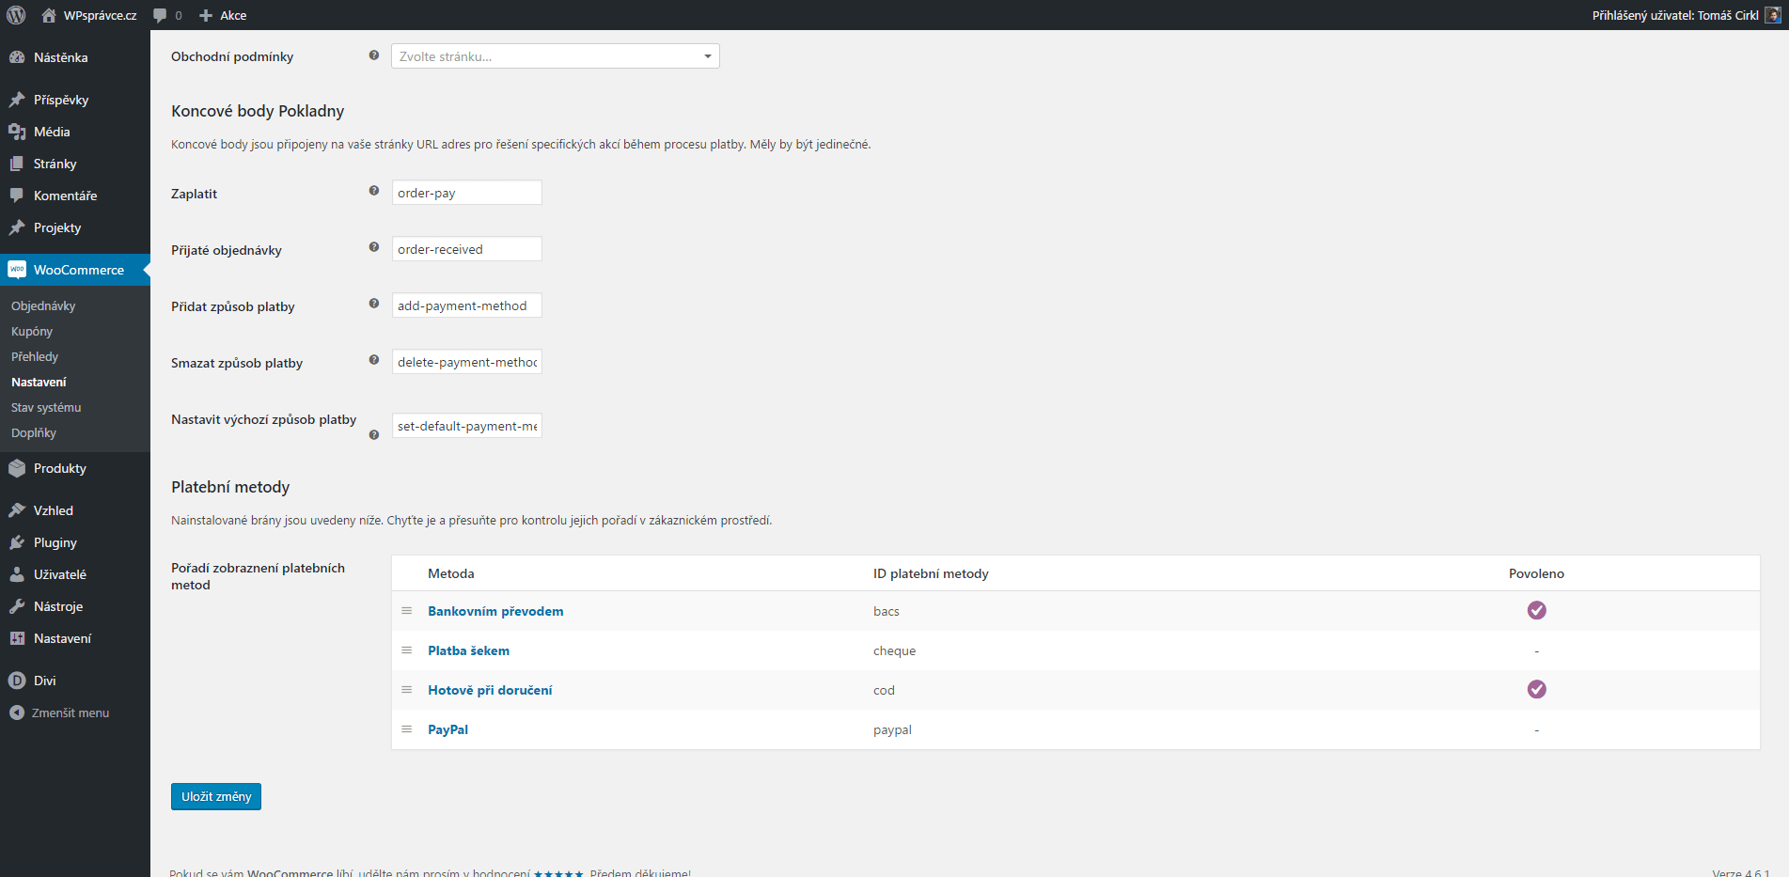Focus the order-received endpoint field
Viewport: 1789px width, 877px height.
click(467, 249)
